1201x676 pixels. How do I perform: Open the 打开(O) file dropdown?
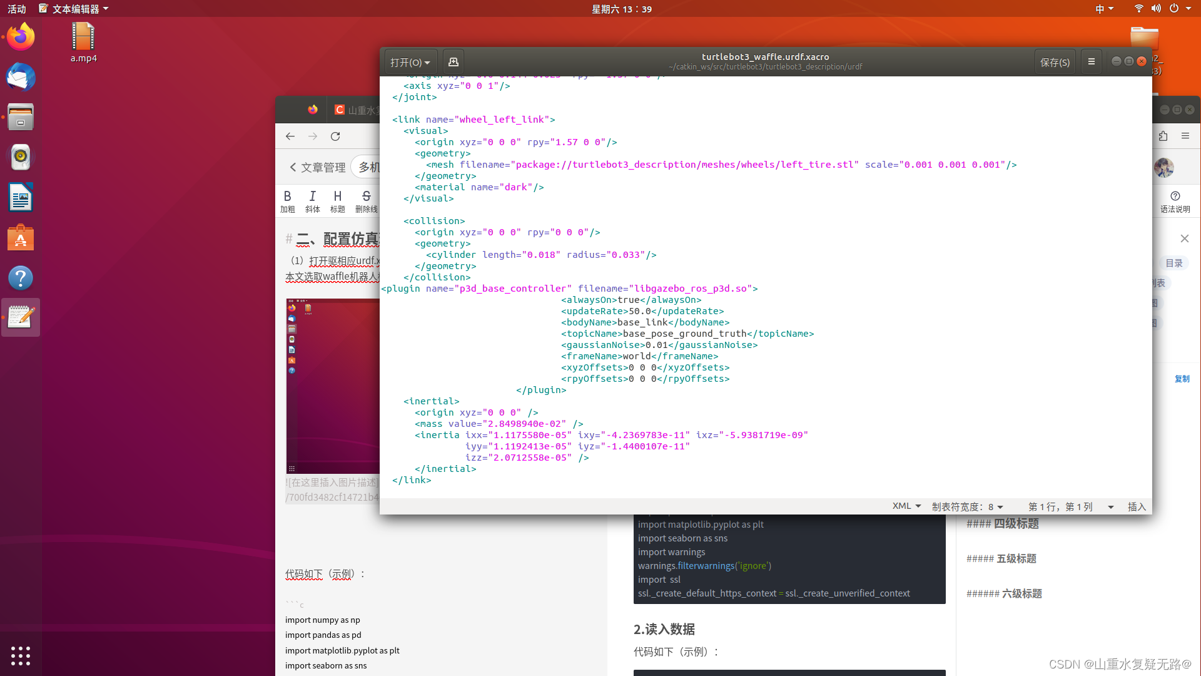(x=410, y=62)
